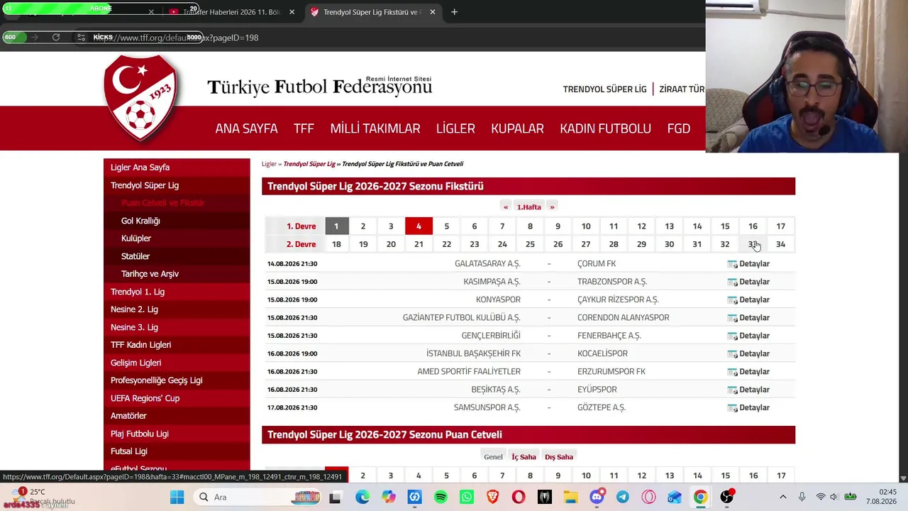Launch Opera browser from taskbar
This screenshot has width=908, height=511.
519,497
